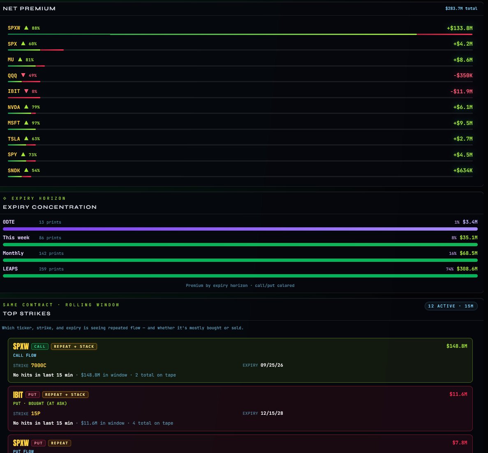Click the up triangle next to MU
Screen dimensions: 488x453
[20, 60]
